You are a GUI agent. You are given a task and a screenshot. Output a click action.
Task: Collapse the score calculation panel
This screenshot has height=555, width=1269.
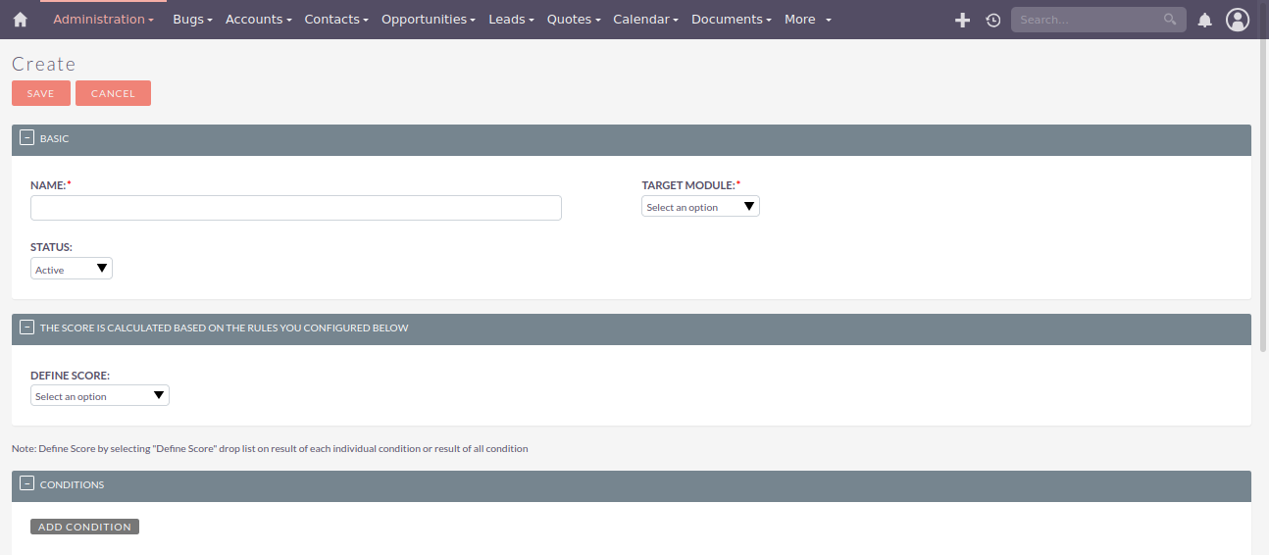point(26,328)
